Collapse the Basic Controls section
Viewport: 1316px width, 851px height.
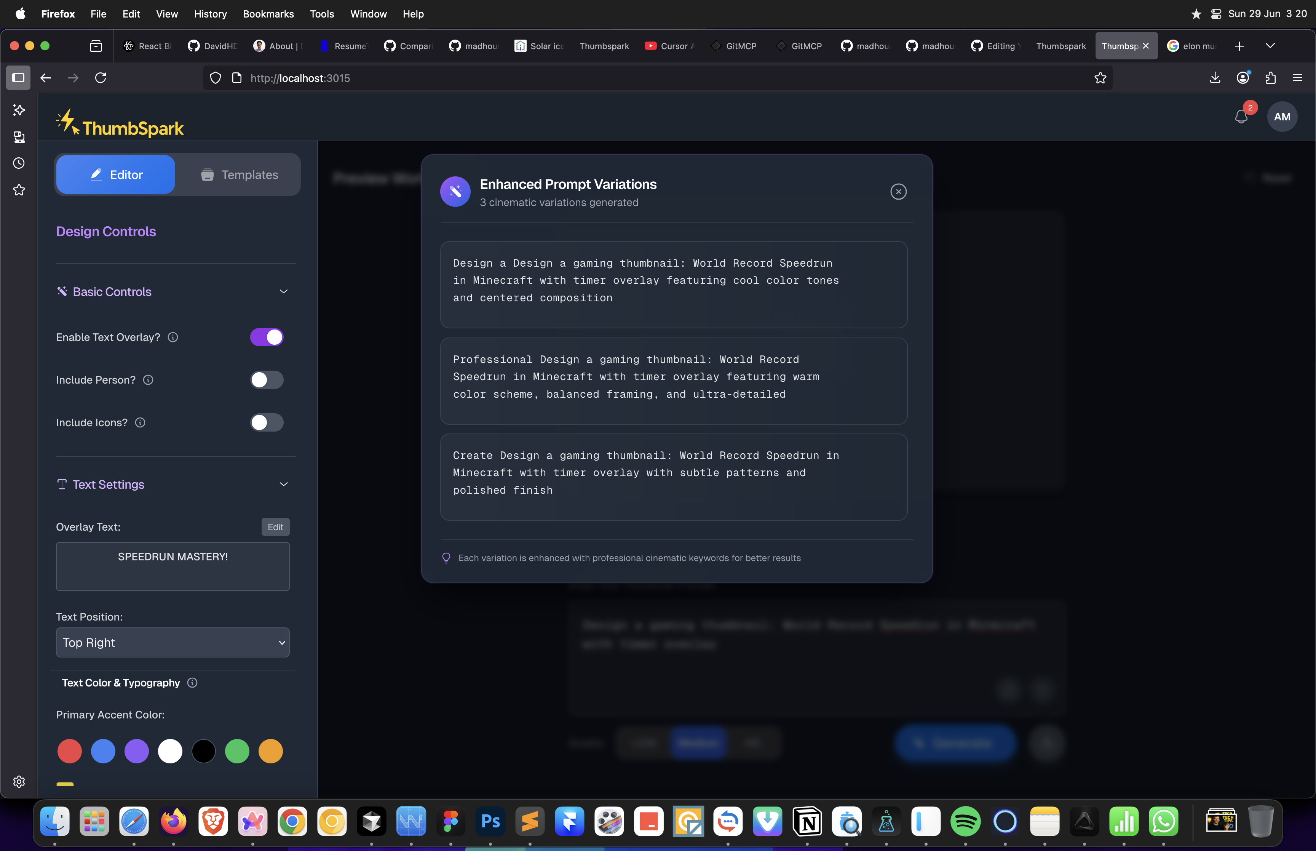pyautogui.click(x=283, y=292)
